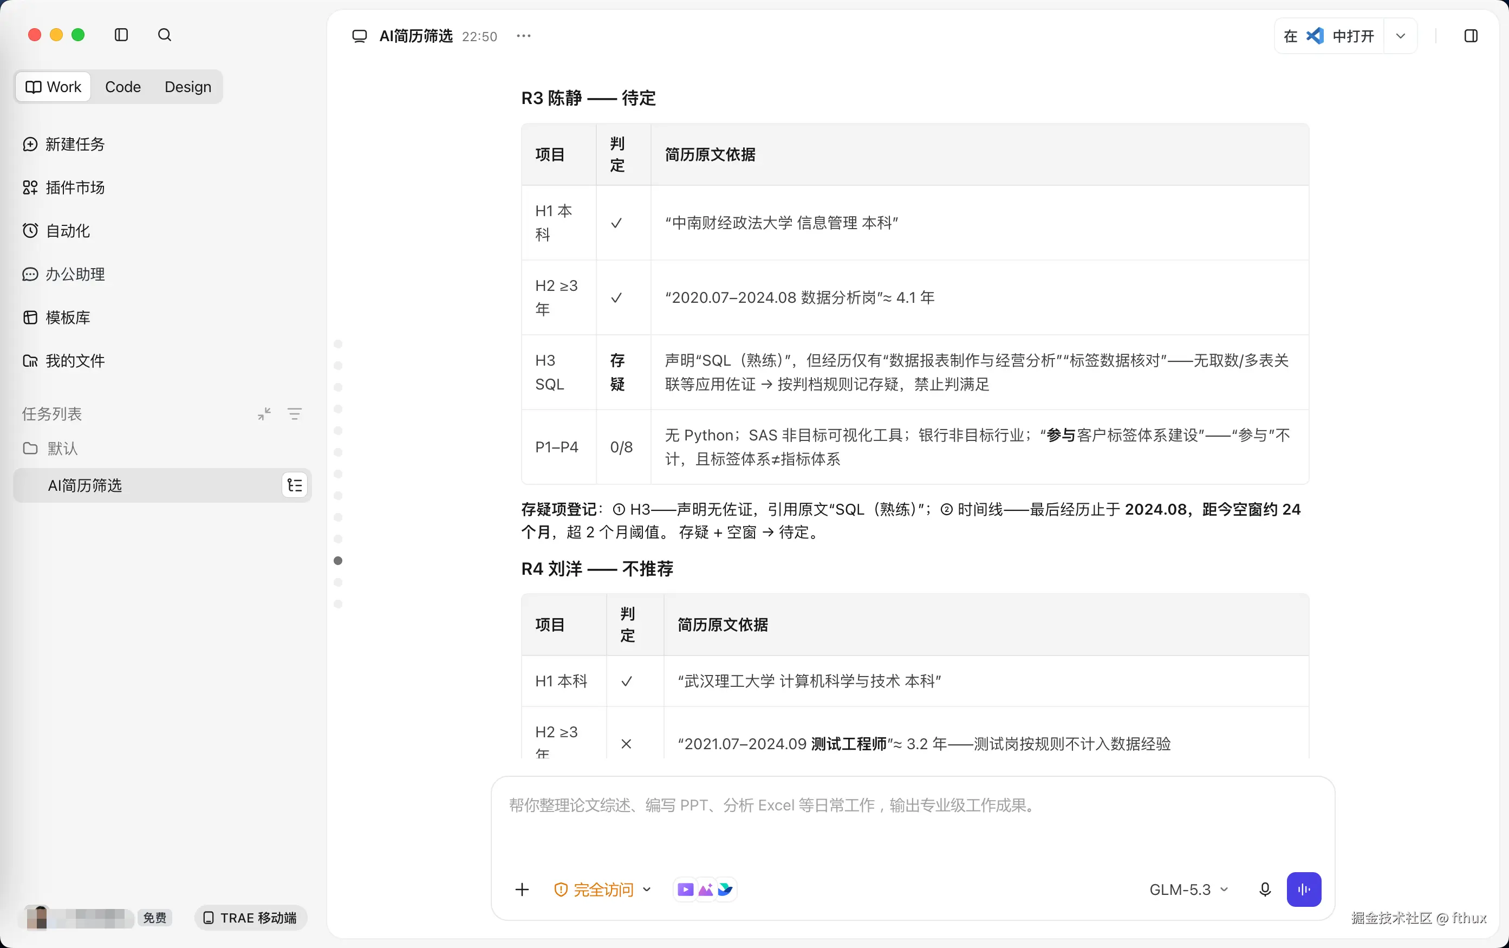Add attachment with the plus icon
The image size is (1509, 948).
click(x=522, y=889)
